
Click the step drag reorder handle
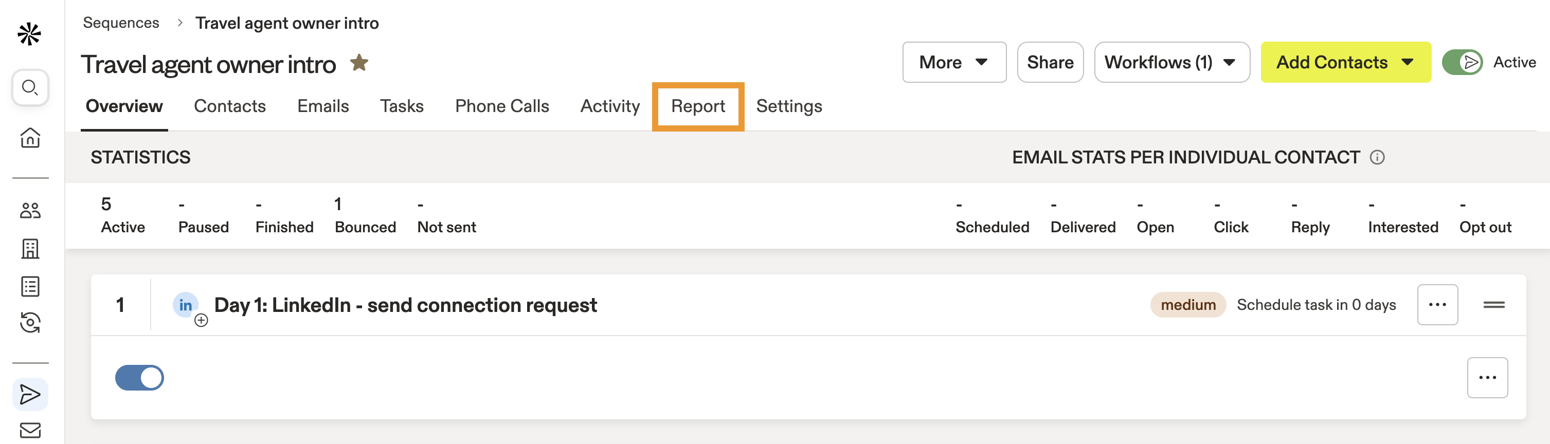(x=1493, y=305)
